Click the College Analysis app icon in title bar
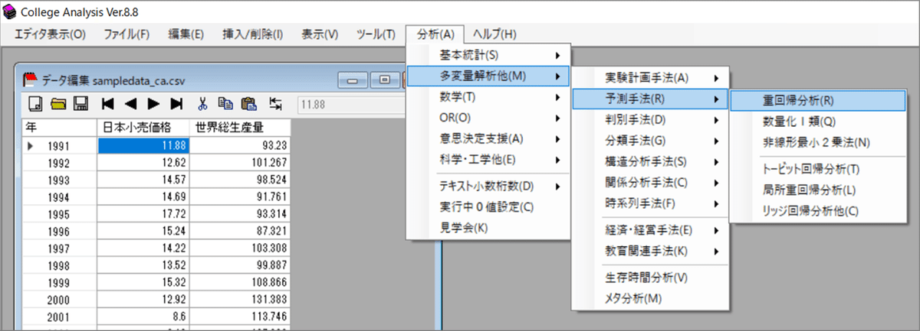The height and width of the screenshot is (331, 920). point(10,13)
